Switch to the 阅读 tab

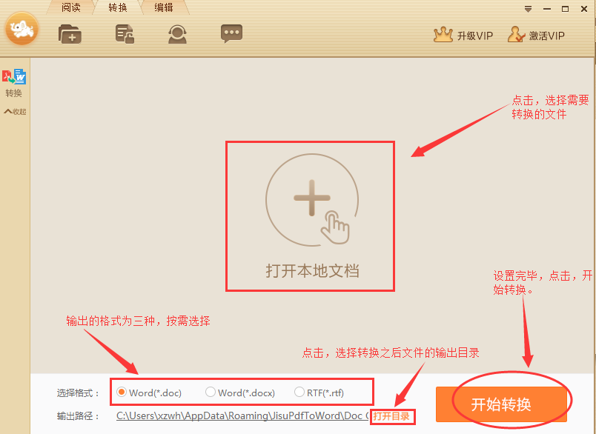click(x=71, y=8)
